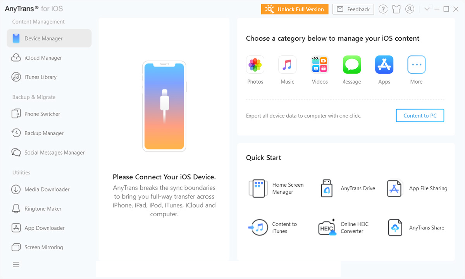465x279 pixels.
Task: Click the Screen Mirroring icon
Action: click(x=16, y=247)
